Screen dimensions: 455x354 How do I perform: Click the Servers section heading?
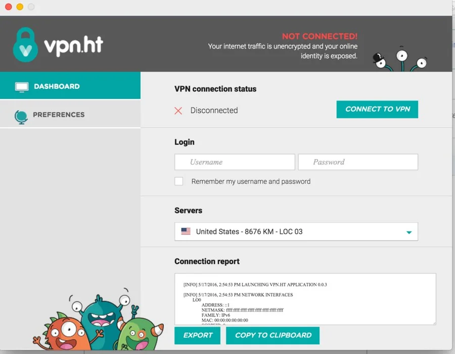189,210
